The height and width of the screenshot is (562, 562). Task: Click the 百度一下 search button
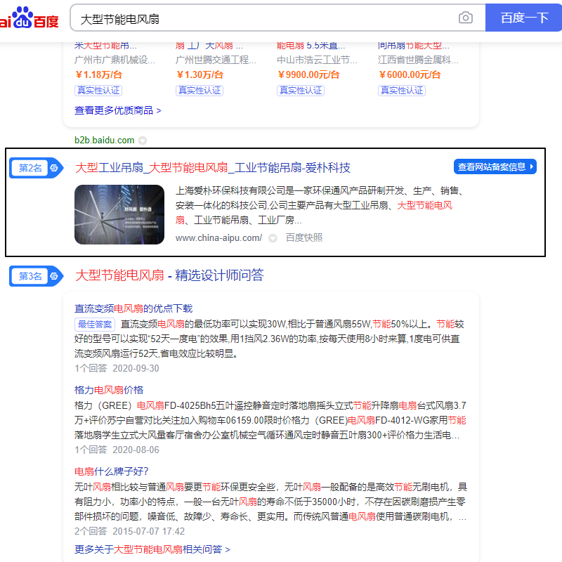(523, 18)
